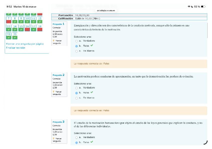Click the flag icon beside Pregunta 1
The width and height of the screenshot is (212, 149).
tap(53, 41)
